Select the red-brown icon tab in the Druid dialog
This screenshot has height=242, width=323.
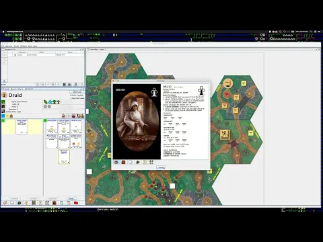coord(123,162)
